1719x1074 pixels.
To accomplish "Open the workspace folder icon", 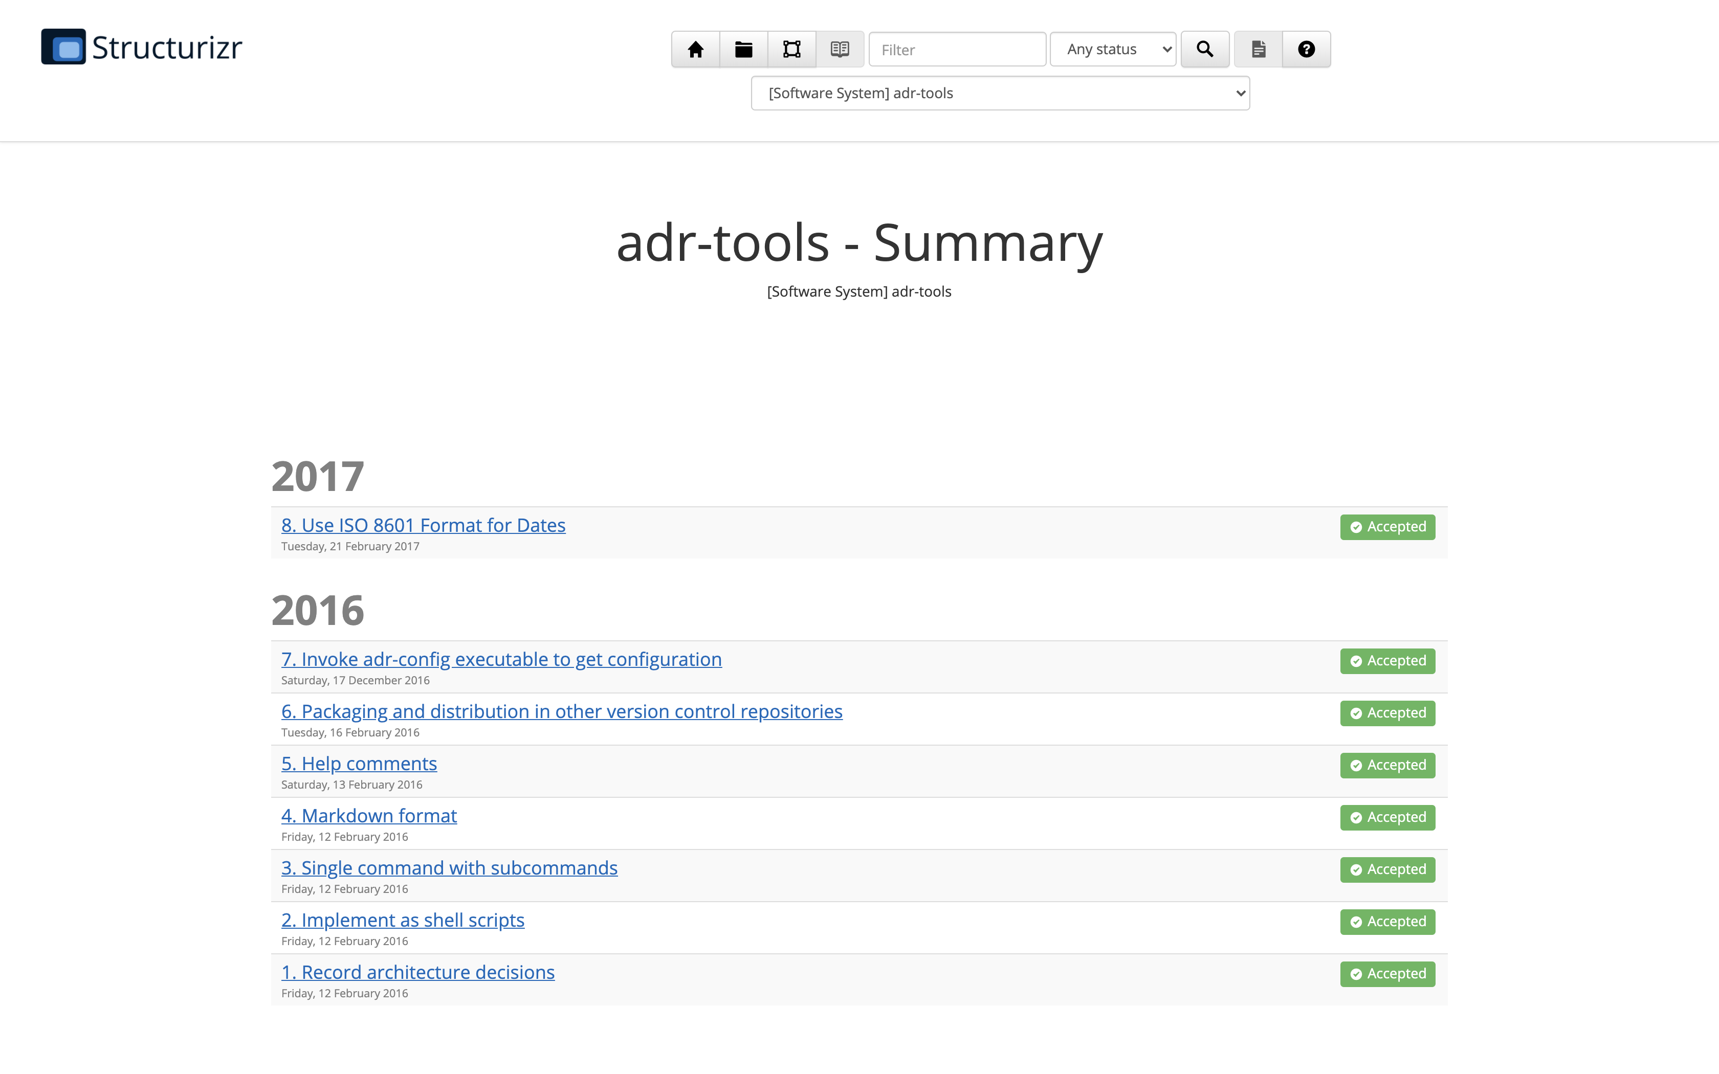I will coord(743,49).
